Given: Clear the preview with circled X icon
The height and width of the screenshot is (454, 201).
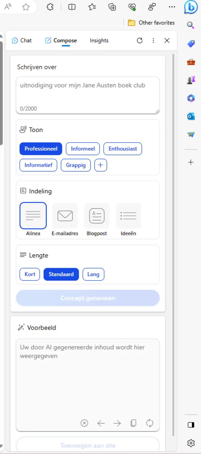Looking at the screenshot, I should click(85, 423).
